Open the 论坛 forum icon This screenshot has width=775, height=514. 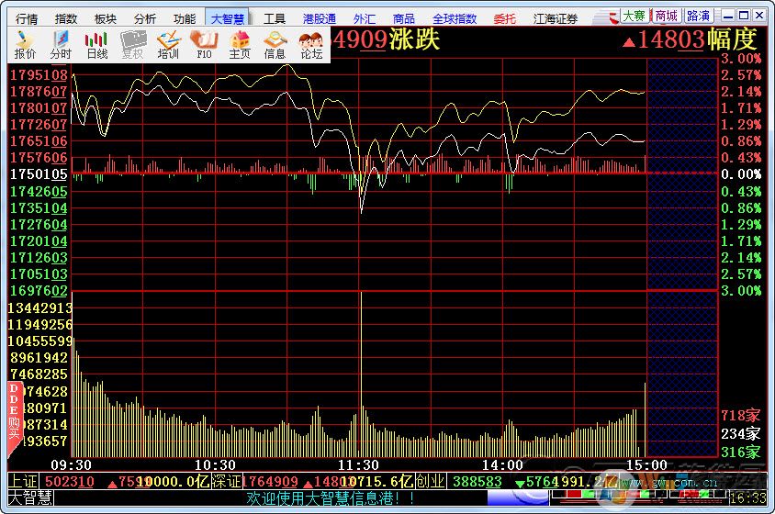point(311,44)
